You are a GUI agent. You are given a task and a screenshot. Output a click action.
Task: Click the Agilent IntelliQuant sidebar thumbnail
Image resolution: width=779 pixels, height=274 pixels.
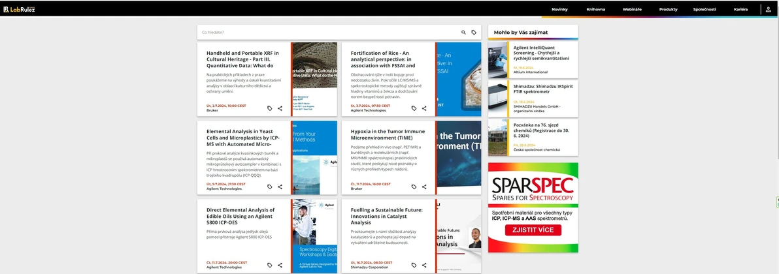coord(498,59)
